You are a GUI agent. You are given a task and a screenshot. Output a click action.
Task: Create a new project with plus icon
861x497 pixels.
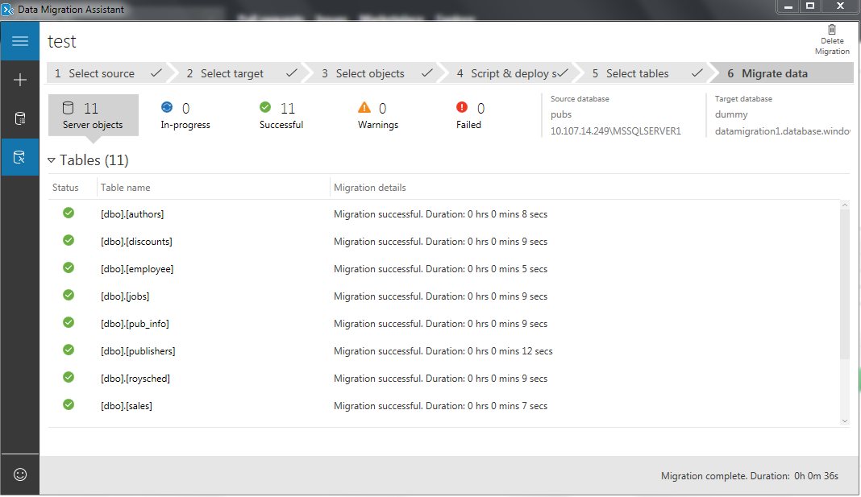click(20, 80)
